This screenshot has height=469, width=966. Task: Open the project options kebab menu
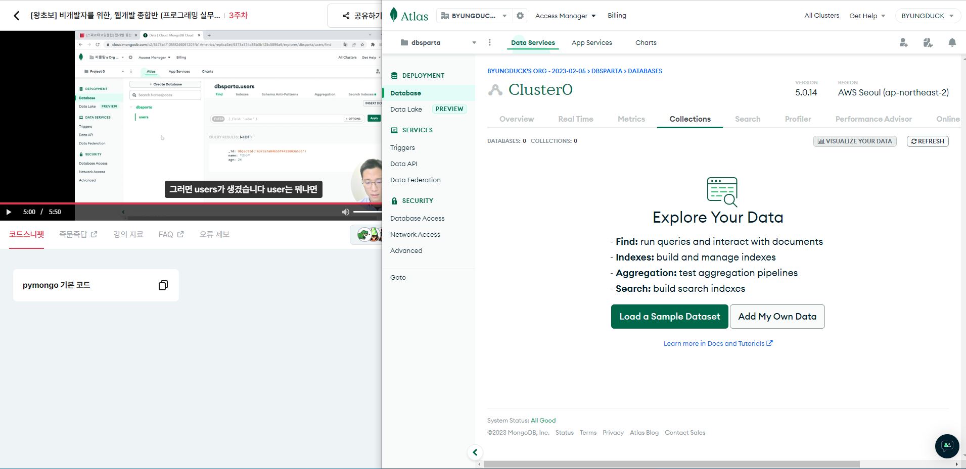tap(489, 43)
